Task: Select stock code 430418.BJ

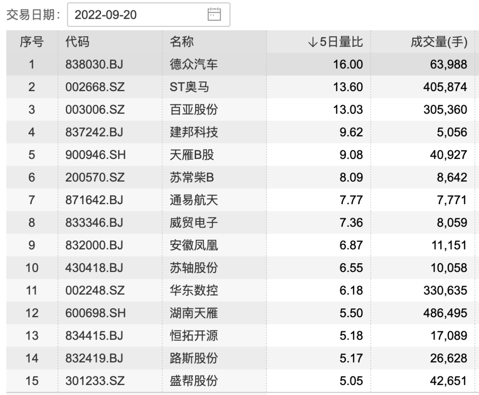Action: tap(94, 268)
